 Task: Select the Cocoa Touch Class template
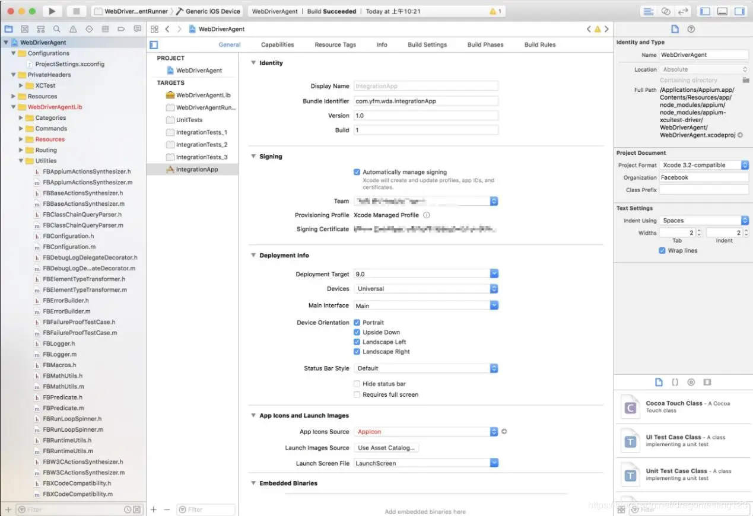tap(683, 407)
